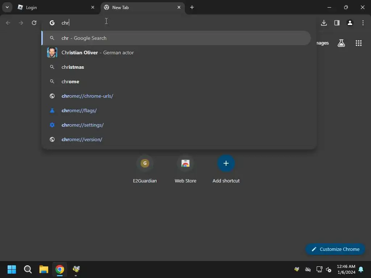Open the Windows Start menu

12,269
